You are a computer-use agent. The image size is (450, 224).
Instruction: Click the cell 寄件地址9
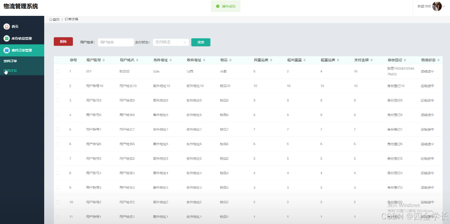point(161,100)
